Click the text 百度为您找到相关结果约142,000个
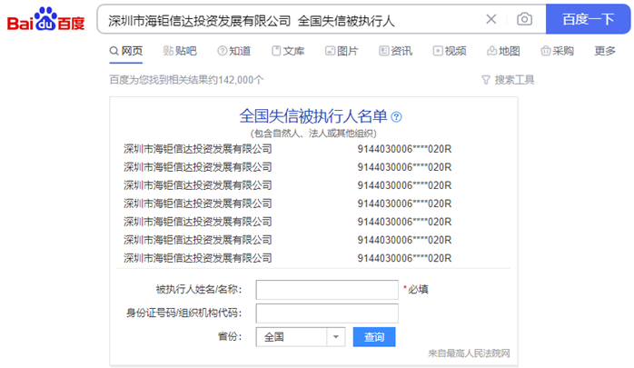The width and height of the screenshot is (634, 368). 186,80
